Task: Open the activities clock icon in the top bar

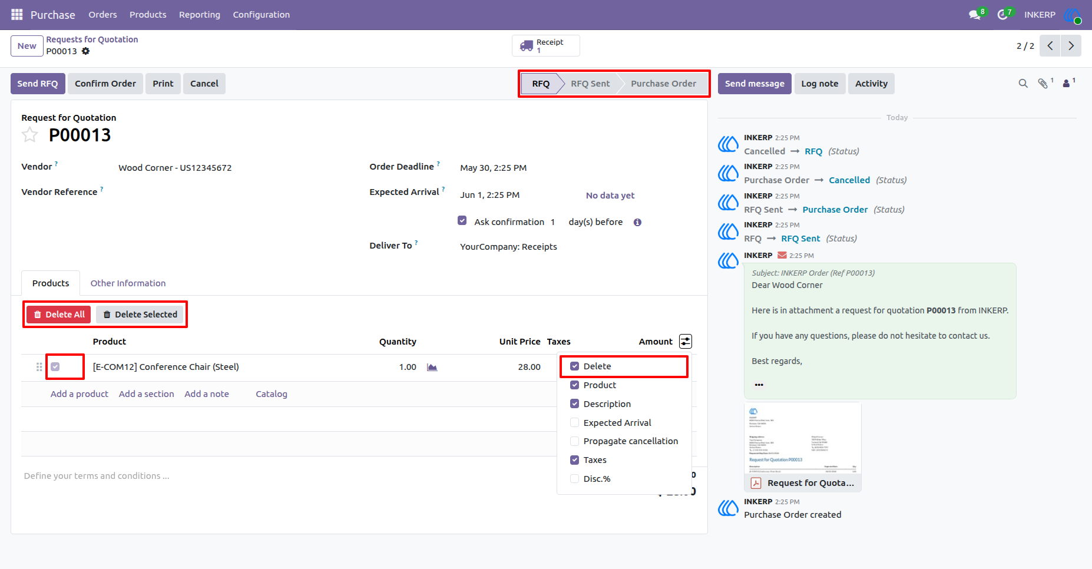Action: pyautogui.click(x=1002, y=15)
